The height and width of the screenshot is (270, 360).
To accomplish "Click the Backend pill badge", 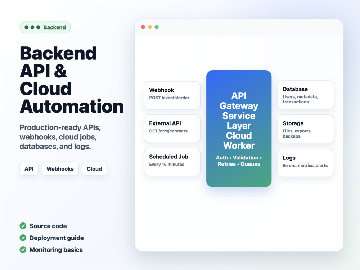I will (x=45, y=27).
